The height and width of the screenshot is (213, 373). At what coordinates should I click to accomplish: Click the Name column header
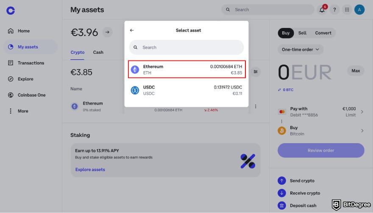coord(76,89)
